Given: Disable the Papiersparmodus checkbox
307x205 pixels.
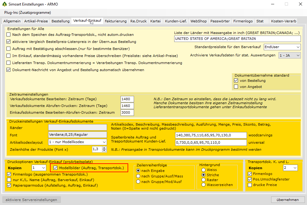Looking at the screenshot, I should pyautogui.click(x=9, y=185).
